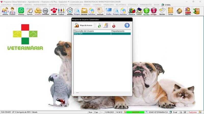204x114 pixels.
Task: Open the VENDAS menu
Action: pos(87,5)
